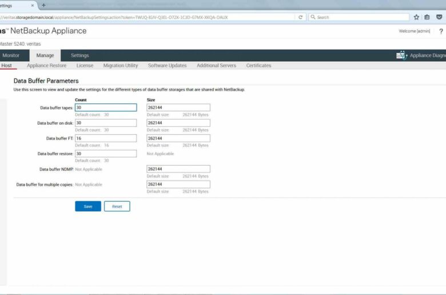Open the Additional Servers sub-tab
This screenshot has height=295, width=446.
217,65
